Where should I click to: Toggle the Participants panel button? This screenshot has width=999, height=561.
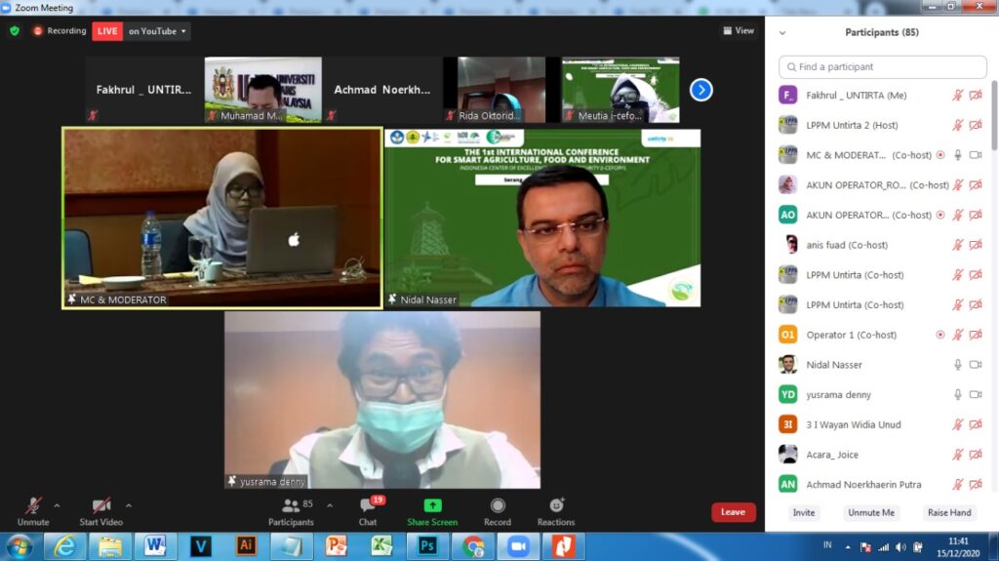(291, 512)
